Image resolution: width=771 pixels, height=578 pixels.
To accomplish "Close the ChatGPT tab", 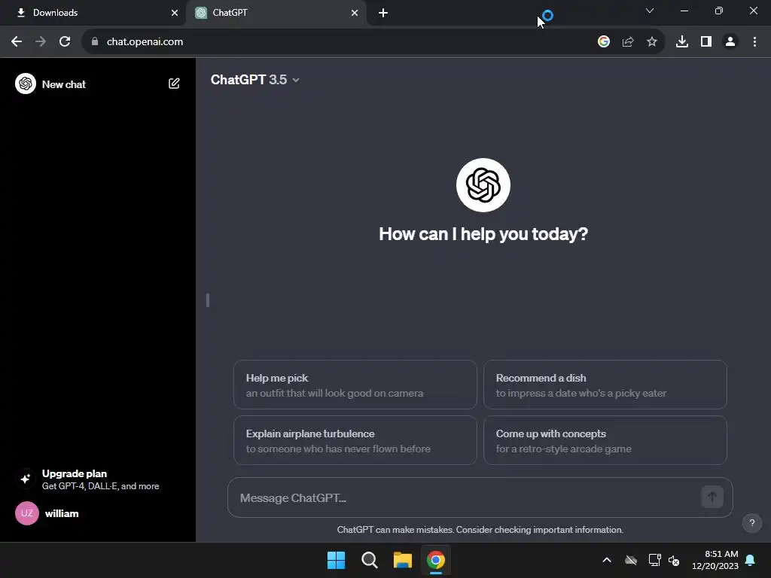I will (x=355, y=13).
